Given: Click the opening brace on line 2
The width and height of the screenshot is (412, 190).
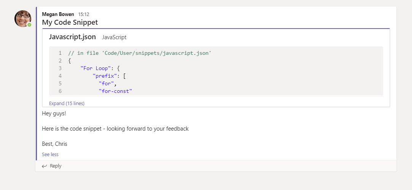Looking at the screenshot, I should [70, 61].
